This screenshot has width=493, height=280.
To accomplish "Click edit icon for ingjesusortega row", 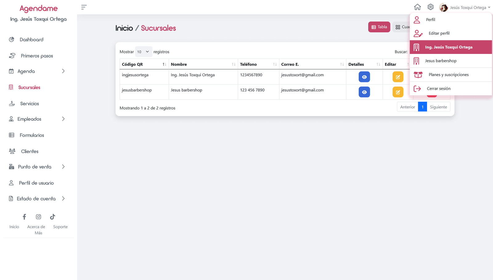I will (397, 77).
